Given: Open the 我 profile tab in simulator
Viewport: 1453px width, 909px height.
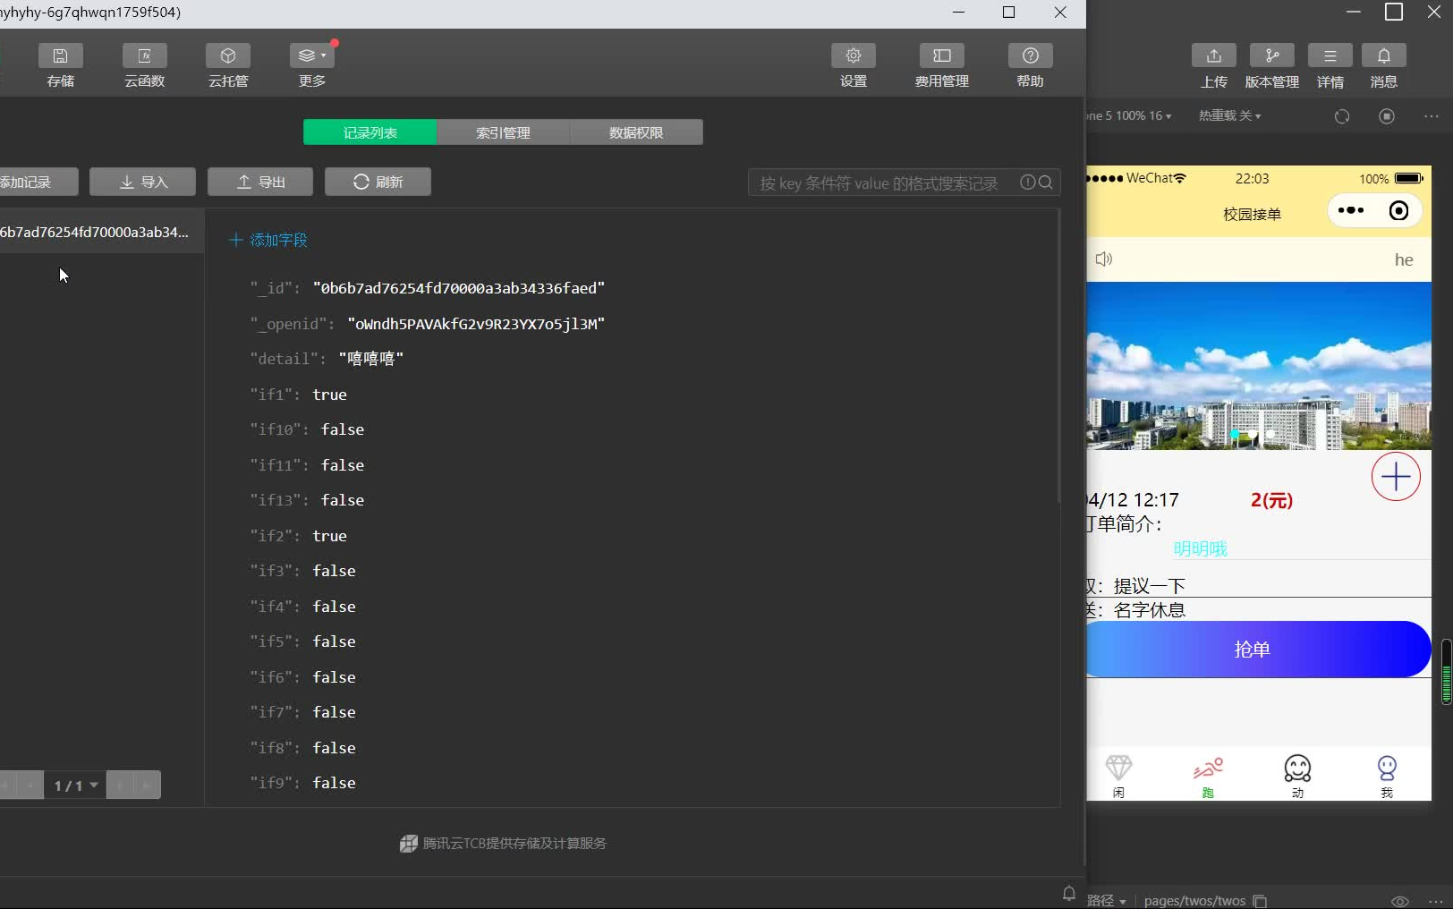Looking at the screenshot, I should pyautogui.click(x=1387, y=776).
